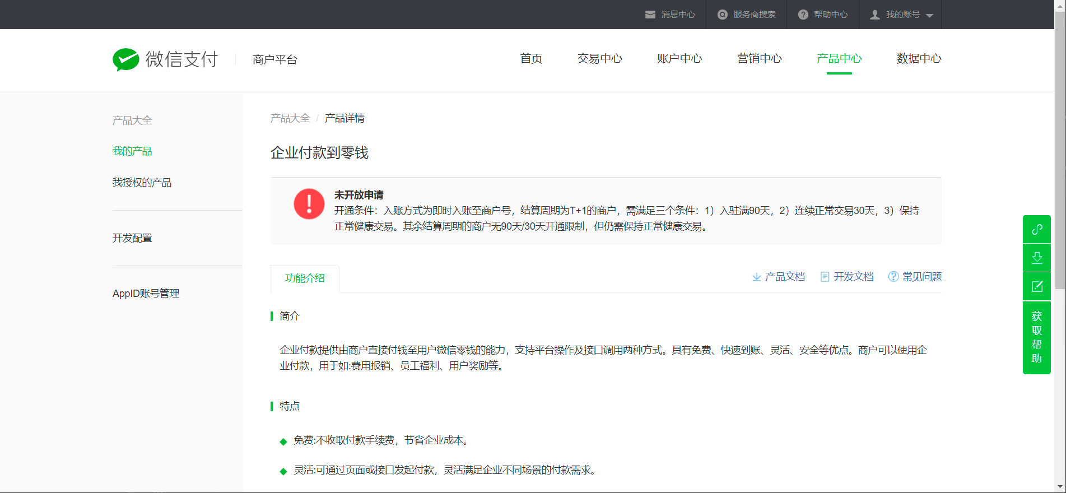Open 数据中心 navigation item
This screenshot has height=493, width=1066.
click(919, 59)
